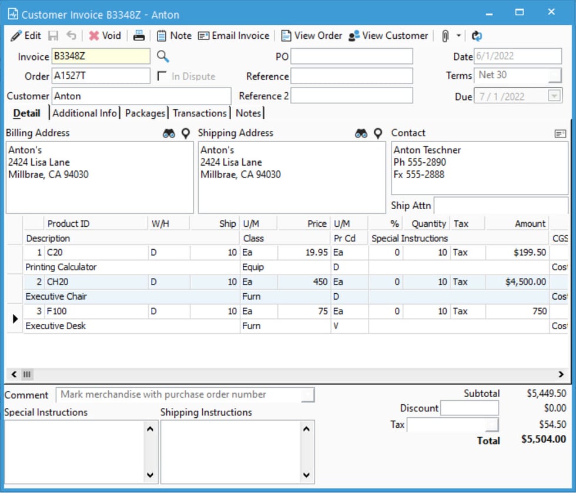
Task: Void the invoice using the red X
Action: pyautogui.click(x=94, y=36)
